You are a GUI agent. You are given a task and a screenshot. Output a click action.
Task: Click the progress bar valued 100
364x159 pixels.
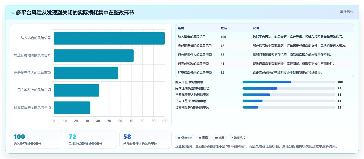coord(289,82)
